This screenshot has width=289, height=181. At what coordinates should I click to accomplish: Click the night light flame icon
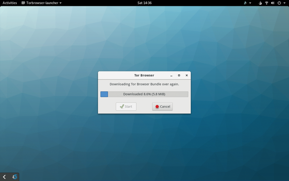(x=260, y=3)
